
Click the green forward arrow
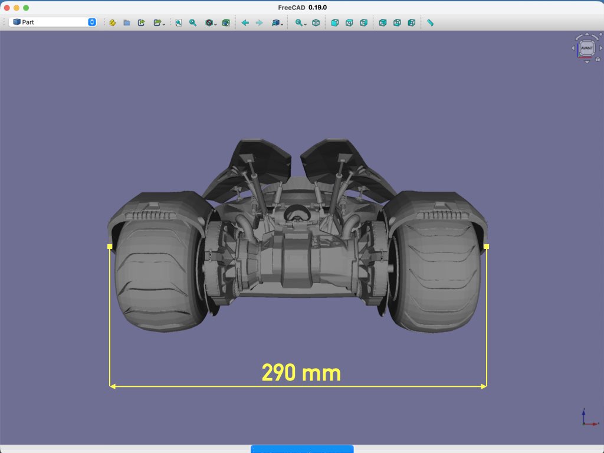point(259,22)
